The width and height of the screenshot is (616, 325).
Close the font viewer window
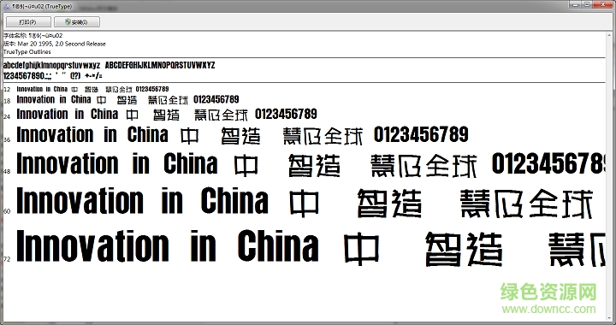pos(602,4)
